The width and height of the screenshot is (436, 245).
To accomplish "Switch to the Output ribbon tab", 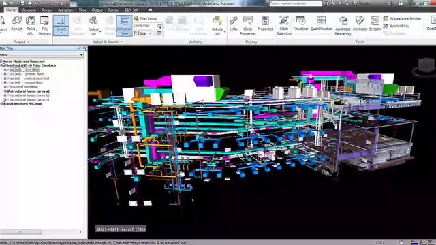I will (97, 10).
